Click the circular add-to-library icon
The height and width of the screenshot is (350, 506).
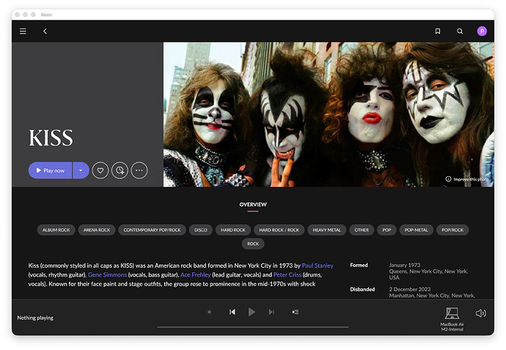120,170
